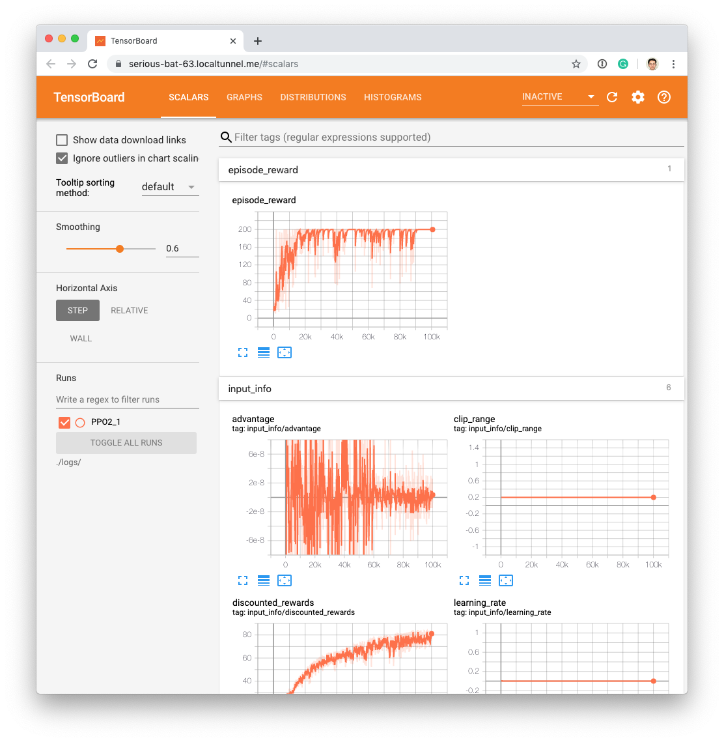The image size is (724, 742).
Task: Enable Show data download links checkbox
Action: point(62,140)
